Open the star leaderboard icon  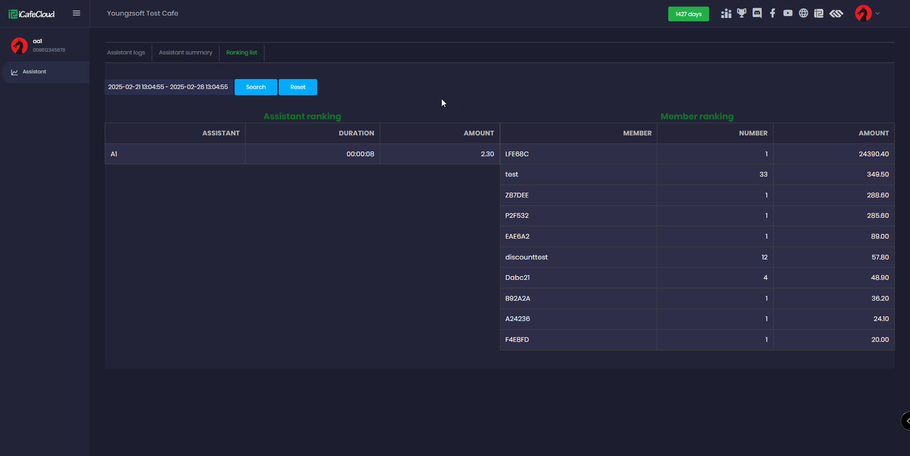[x=726, y=14]
